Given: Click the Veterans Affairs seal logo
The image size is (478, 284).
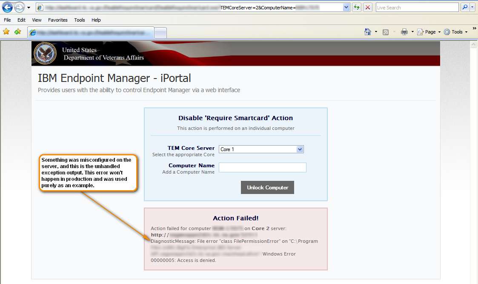Looking at the screenshot, I should pos(45,53).
